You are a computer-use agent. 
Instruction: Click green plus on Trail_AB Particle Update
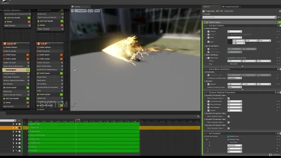click(61, 94)
